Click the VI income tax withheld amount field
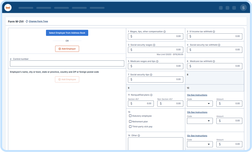252x152 pixels. tap(215, 36)
